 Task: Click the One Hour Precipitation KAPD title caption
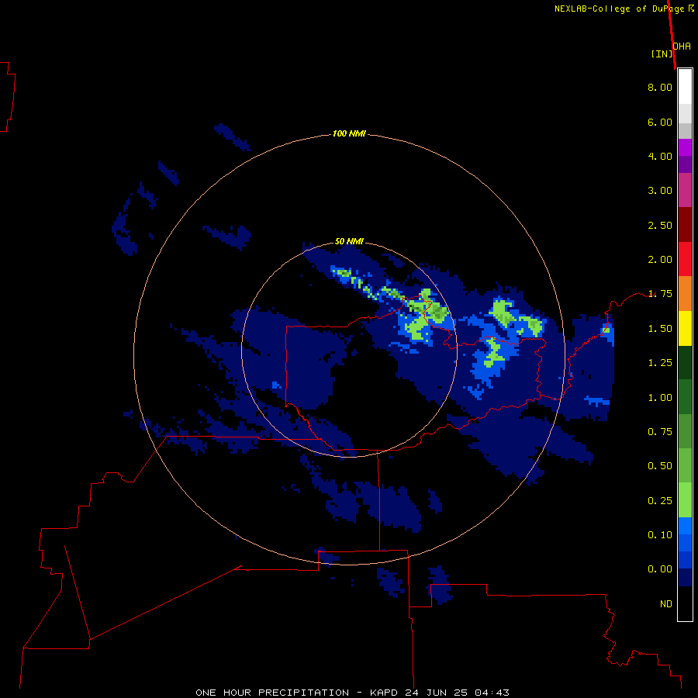coord(352,693)
